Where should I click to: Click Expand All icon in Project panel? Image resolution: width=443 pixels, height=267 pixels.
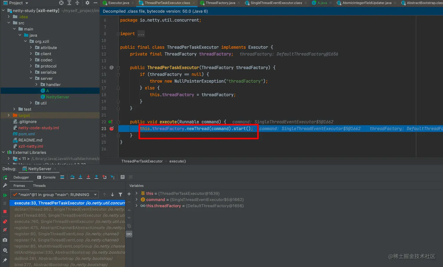(69, 3)
